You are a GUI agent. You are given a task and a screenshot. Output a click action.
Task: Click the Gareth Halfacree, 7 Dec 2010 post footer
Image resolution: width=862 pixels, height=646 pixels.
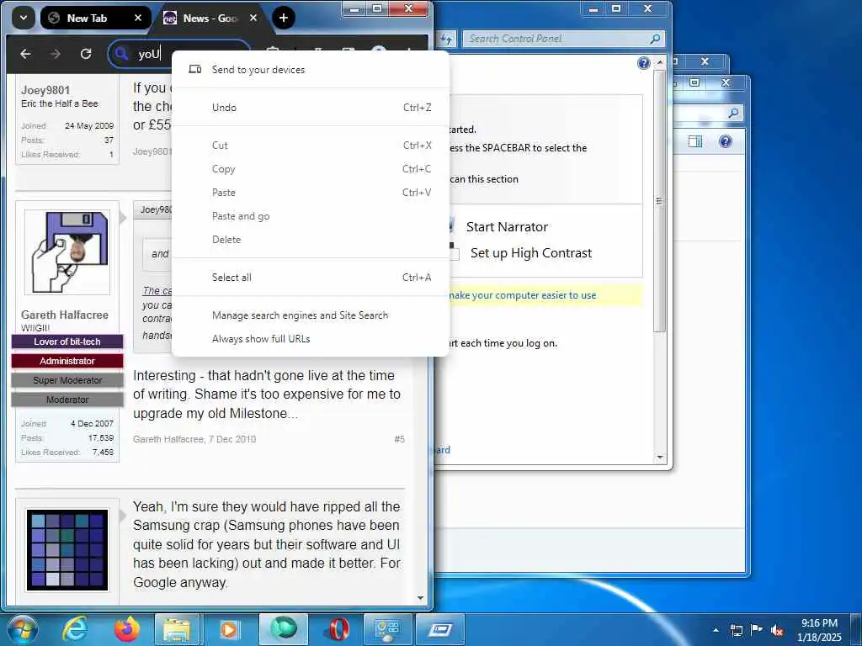click(x=194, y=439)
